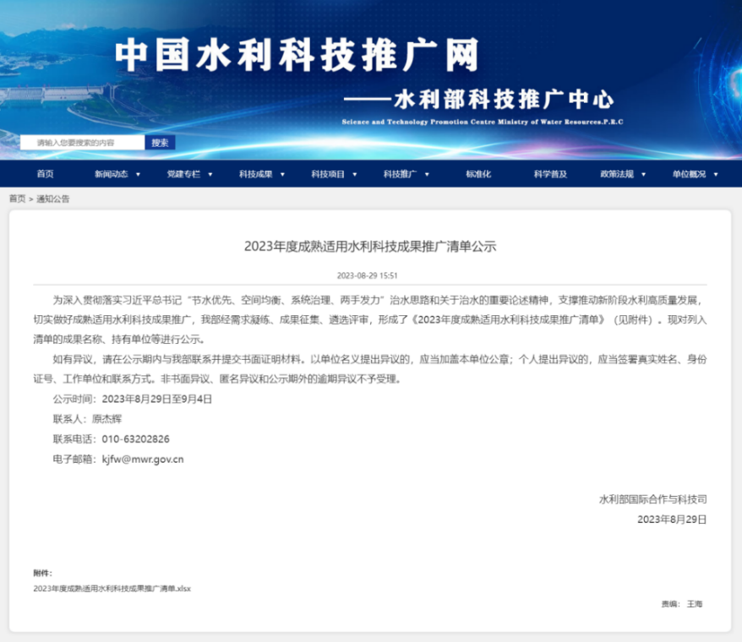Click the signature date 2023年8月29日
Viewport: 742px width, 642px height.
click(x=672, y=520)
